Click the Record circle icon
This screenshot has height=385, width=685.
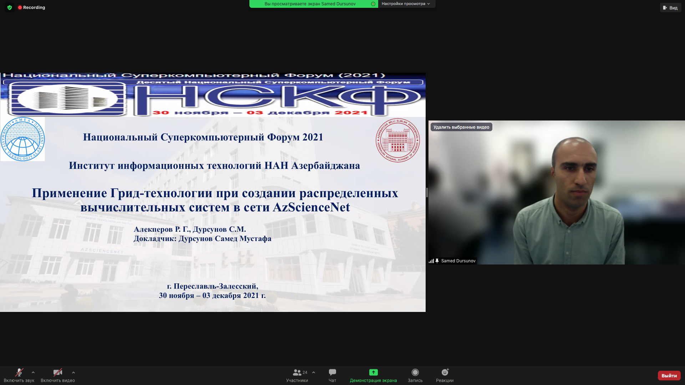coord(415,373)
